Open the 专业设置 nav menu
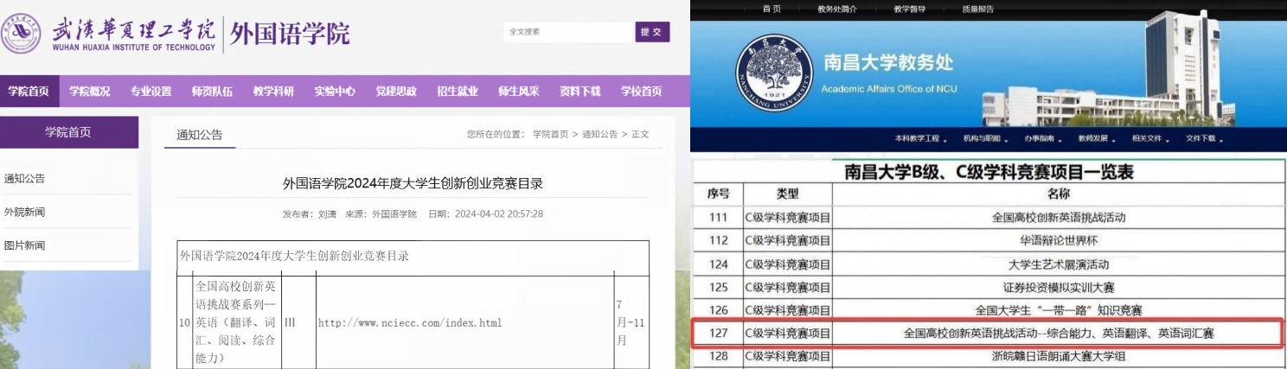Viewport: 1287px width, 369px height. click(151, 91)
